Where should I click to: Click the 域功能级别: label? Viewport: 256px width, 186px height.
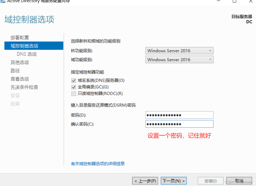pyautogui.click(x=82, y=60)
